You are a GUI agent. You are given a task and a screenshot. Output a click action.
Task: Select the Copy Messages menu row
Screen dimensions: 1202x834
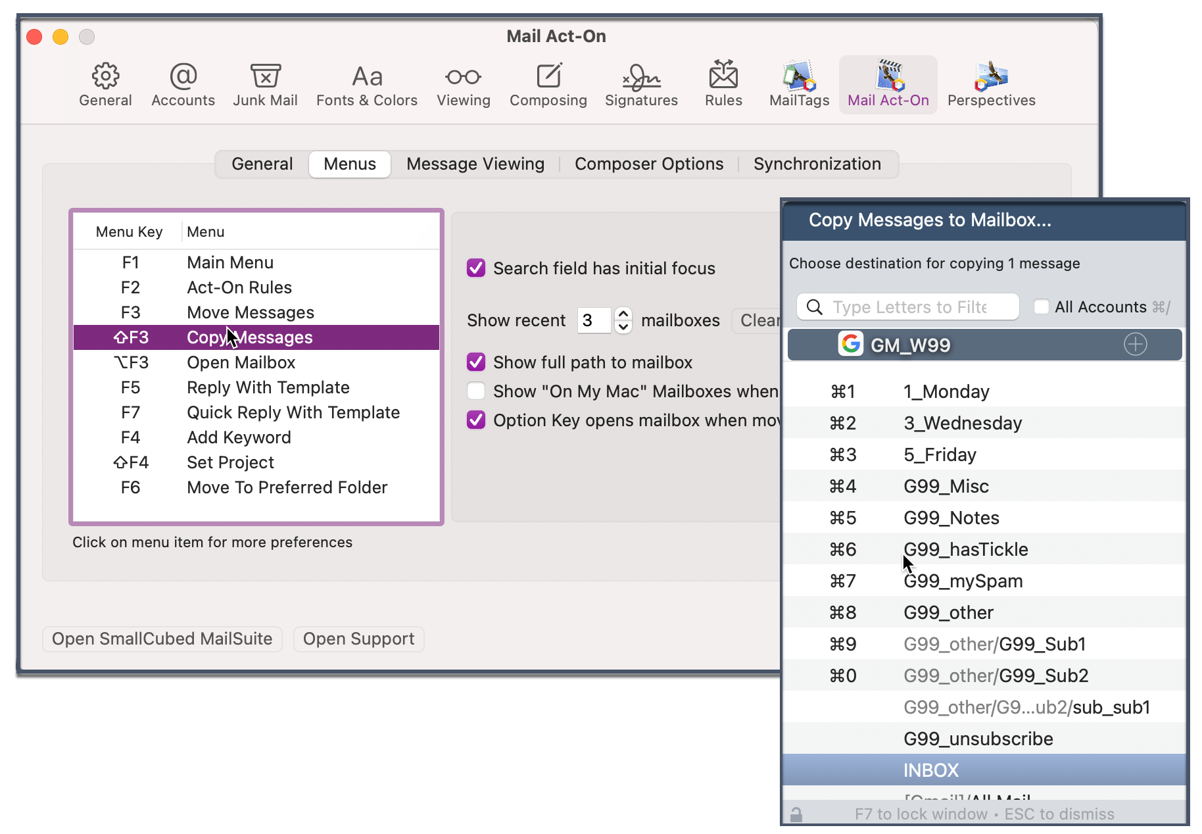[256, 337]
